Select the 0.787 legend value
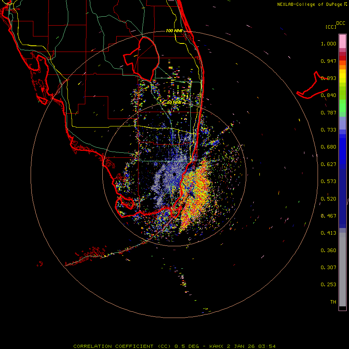 tap(328, 112)
